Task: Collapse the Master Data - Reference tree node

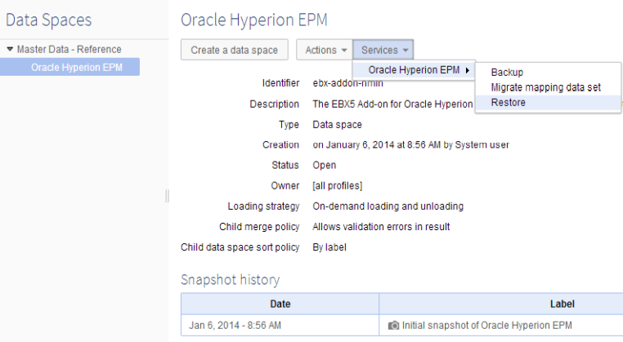Action: click(10, 49)
